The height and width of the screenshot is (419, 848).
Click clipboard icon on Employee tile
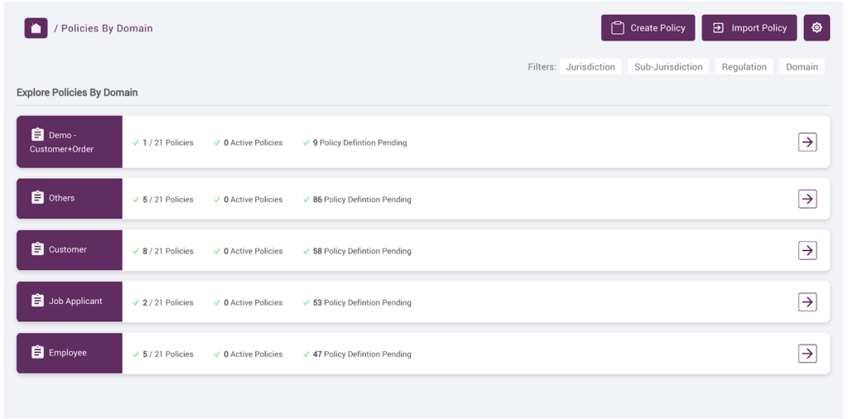[37, 352]
